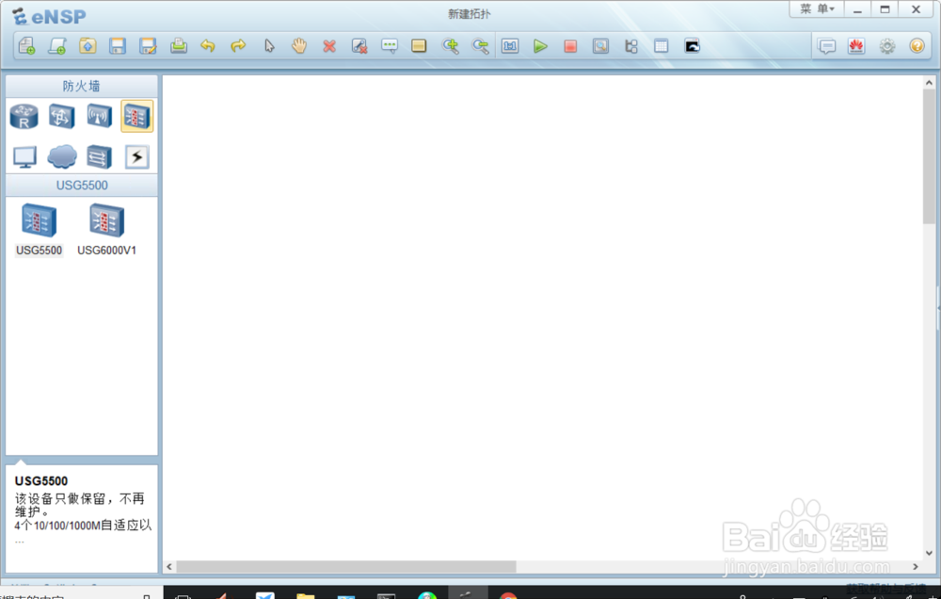
Task: Toggle the grid display icon
Action: click(x=661, y=46)
